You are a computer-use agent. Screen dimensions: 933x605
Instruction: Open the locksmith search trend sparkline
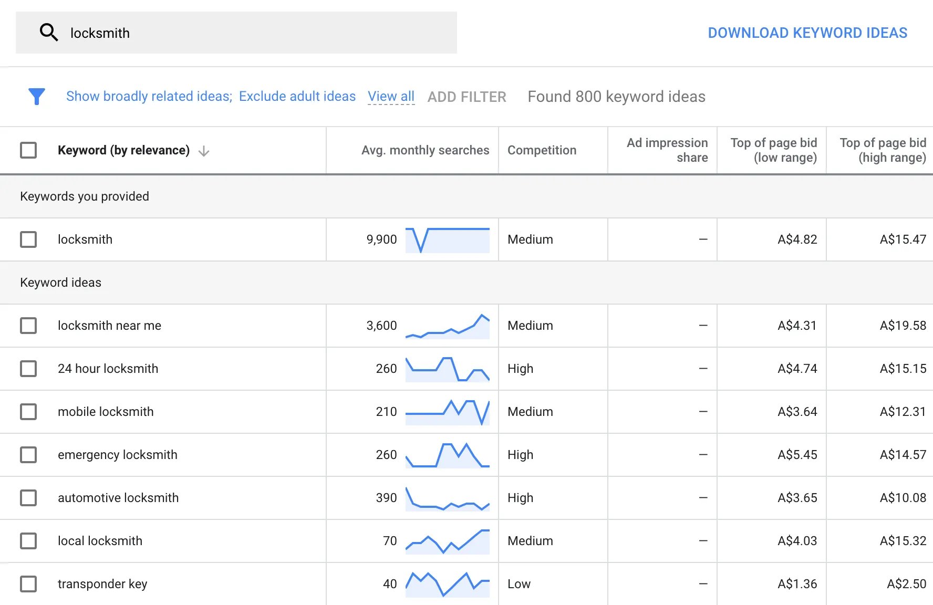point(448,240)
